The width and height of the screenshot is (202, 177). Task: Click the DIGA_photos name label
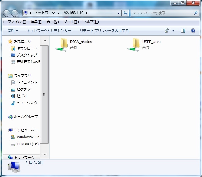pos(81,42)
